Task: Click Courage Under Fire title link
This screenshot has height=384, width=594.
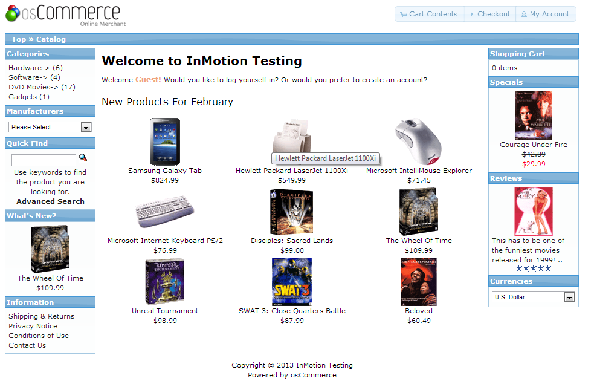Action: tap(534, 145)
